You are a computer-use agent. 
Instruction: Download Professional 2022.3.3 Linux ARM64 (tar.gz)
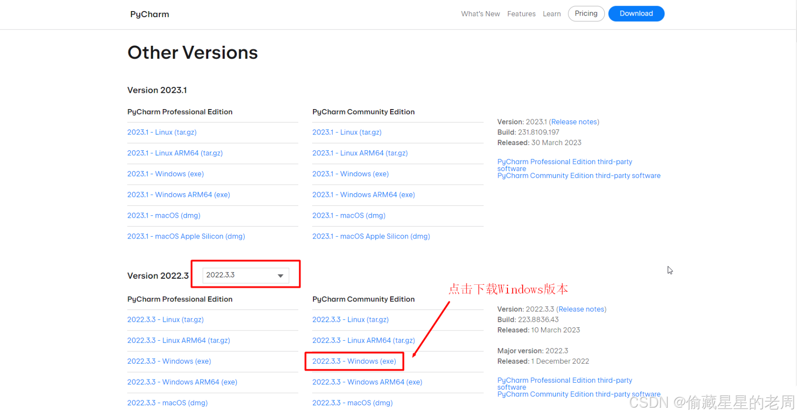click(179, 340)
